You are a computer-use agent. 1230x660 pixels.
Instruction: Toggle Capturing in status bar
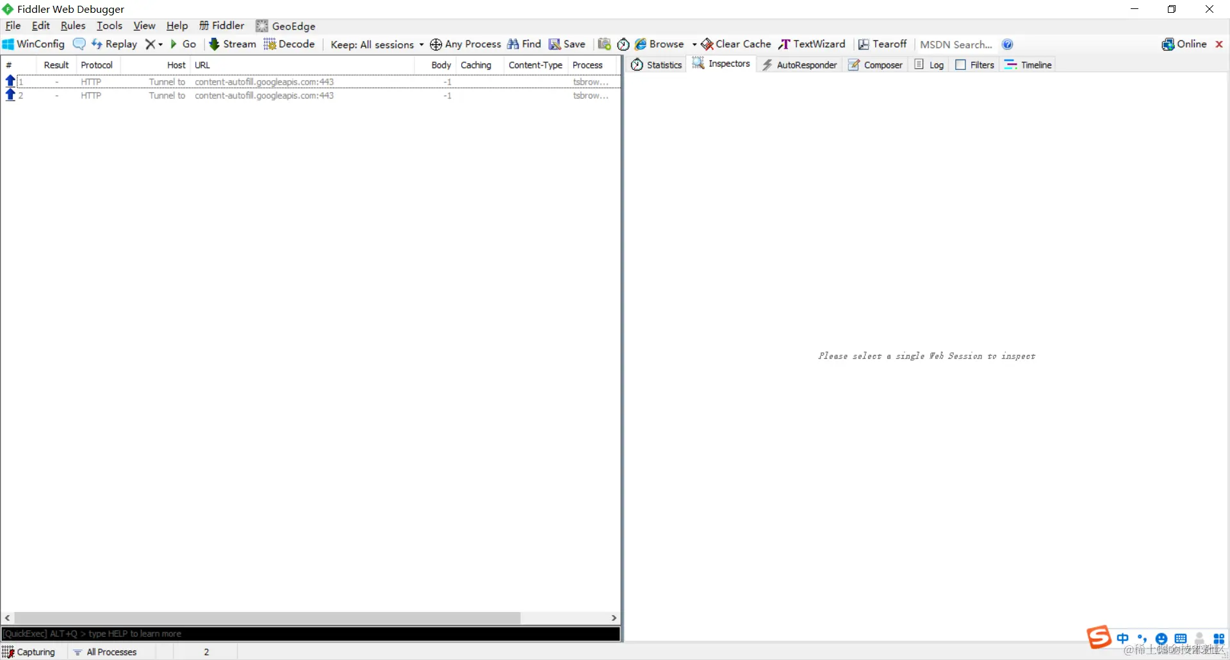pos(29,652)
